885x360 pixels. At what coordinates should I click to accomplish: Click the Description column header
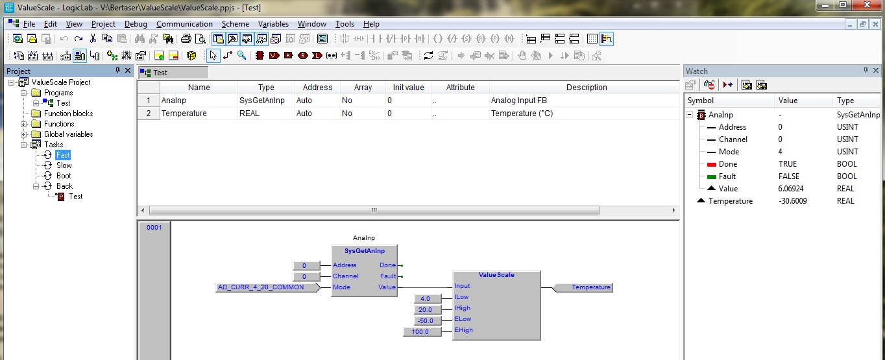point(586,88)
